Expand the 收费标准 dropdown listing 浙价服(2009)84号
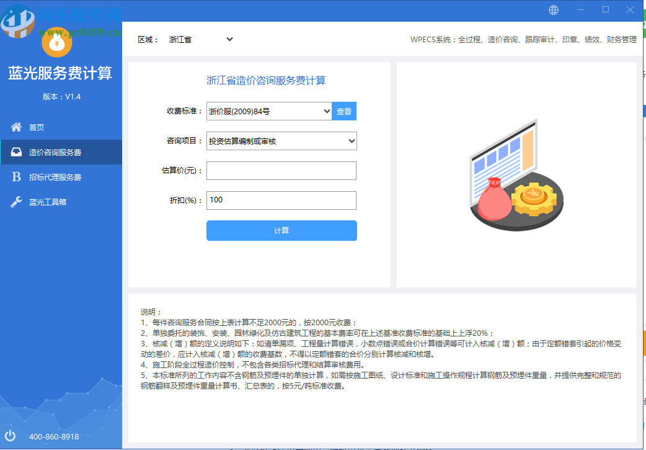Screen dimensions: 646x450 pos(268,110)
